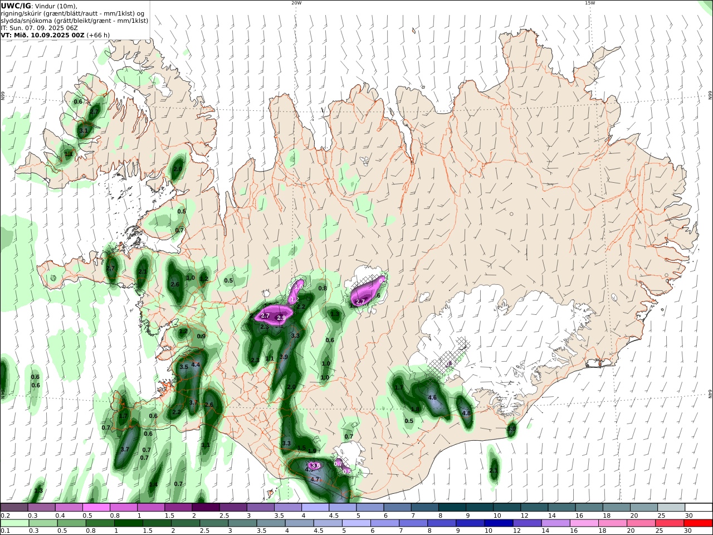This screenshot has width=713, height=535.
Task: Click the darkest green swatch on lower scale
Action: point(129,523)
